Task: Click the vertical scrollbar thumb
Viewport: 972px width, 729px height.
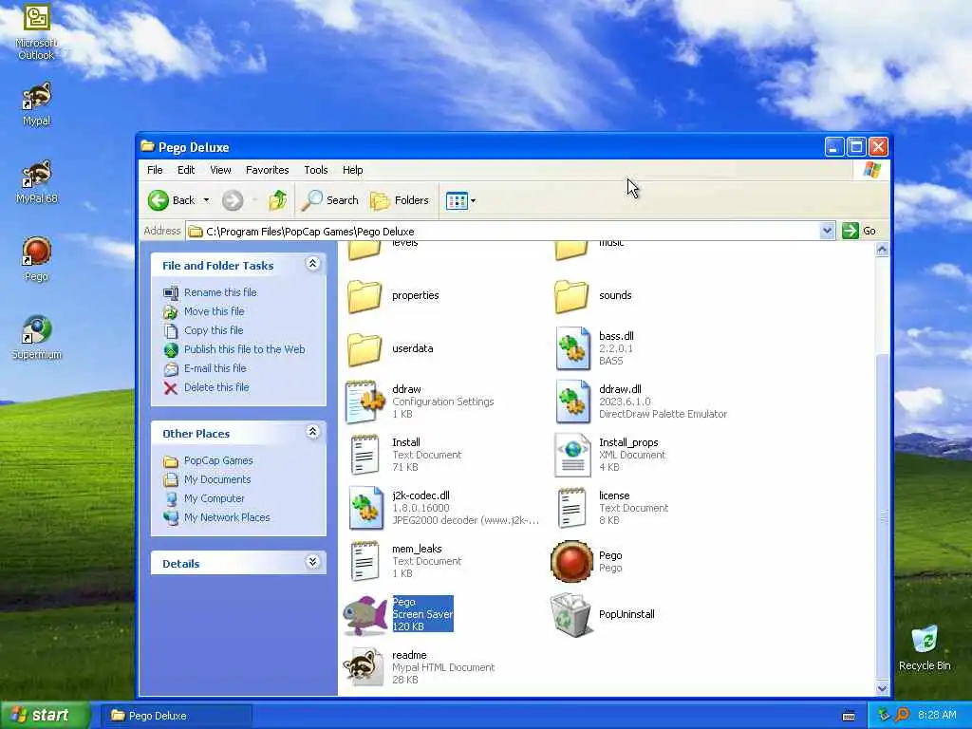Action: (x=882, y=515)
